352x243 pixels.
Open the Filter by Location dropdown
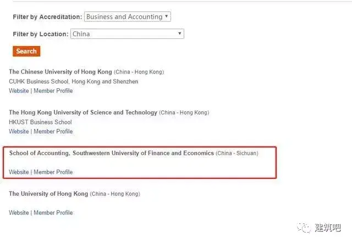(127, 34)
